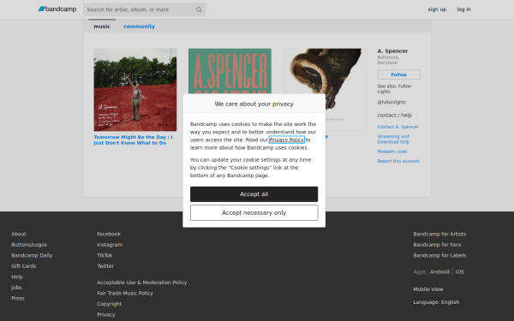
Task: Click the search magnifier icon
Action: tap(199, 9)
